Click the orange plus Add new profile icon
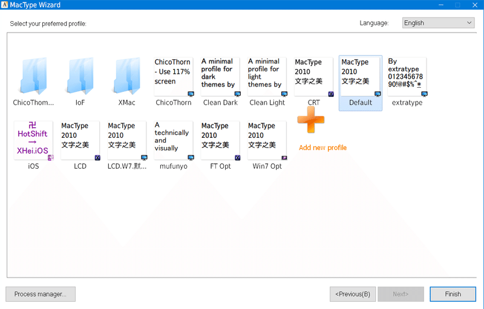 311,120
